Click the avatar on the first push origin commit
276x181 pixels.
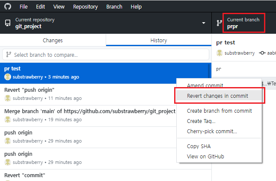pos(8,141)
